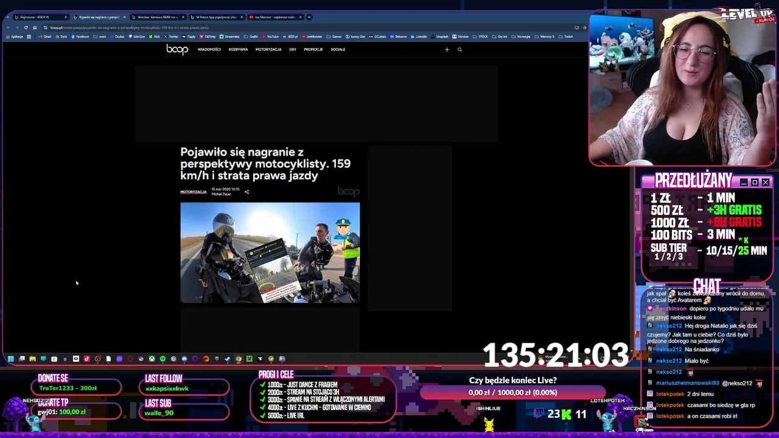779x438 pixels.
Task: Open GRY section in boop menu
Action: tap(293, 49)
